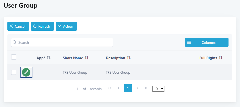The height and width of the screenshot is (107, 240).
Task: Open the Columns chooser
Action: point(207,42)
